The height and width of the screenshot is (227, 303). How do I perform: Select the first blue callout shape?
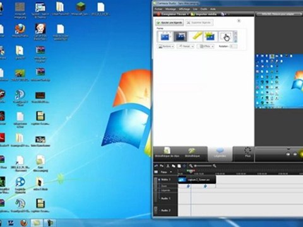click(x=165, y=37)
